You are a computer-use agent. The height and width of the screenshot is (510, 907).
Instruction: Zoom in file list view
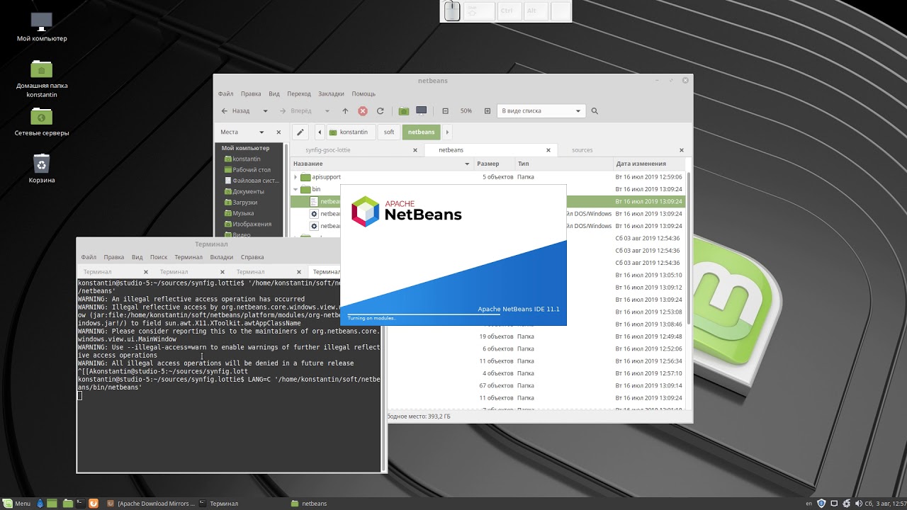click(488, 111)
